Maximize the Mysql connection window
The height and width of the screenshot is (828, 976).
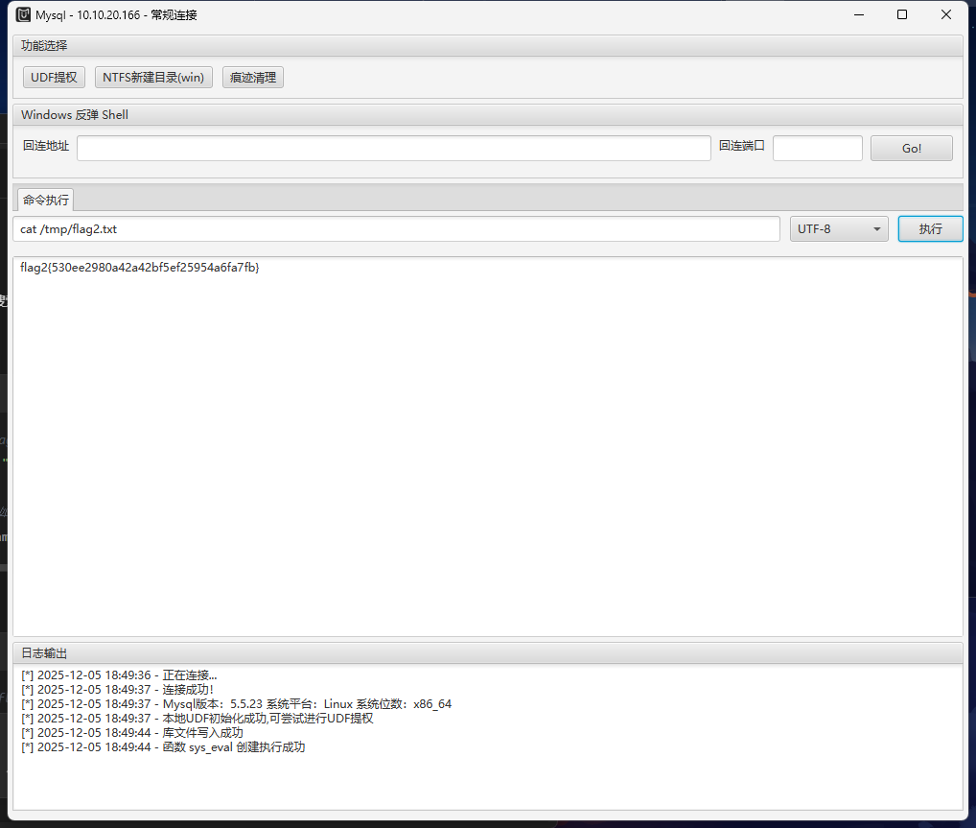coord(902,14)
